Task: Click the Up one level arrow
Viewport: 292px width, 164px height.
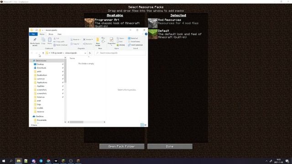Action: pyautogui.click(x=43, y=53)
